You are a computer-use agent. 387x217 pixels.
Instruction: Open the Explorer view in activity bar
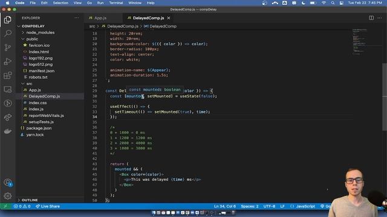click(x=8, y=20)
